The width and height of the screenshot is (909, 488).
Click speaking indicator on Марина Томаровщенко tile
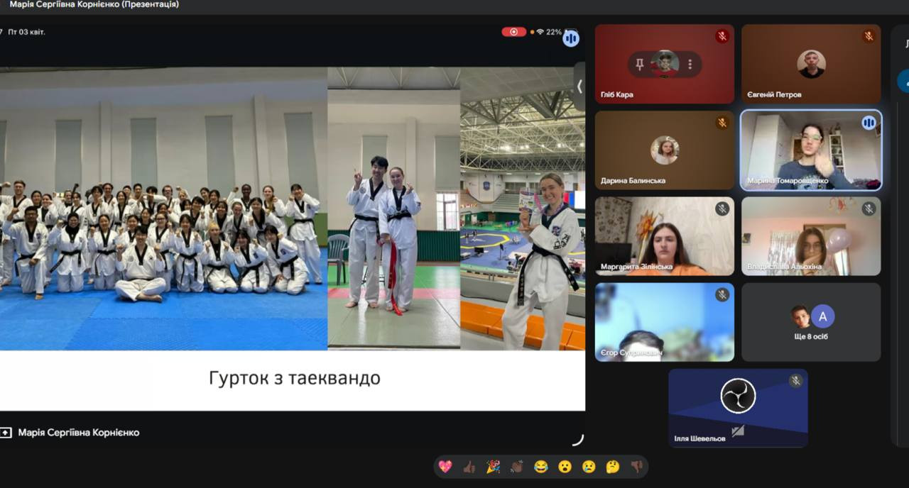[869, 123]
